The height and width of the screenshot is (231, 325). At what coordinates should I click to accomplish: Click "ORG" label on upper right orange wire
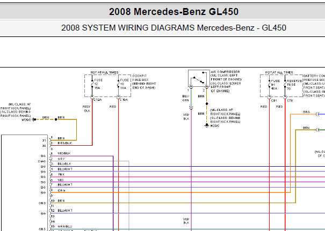coord(306,112)
